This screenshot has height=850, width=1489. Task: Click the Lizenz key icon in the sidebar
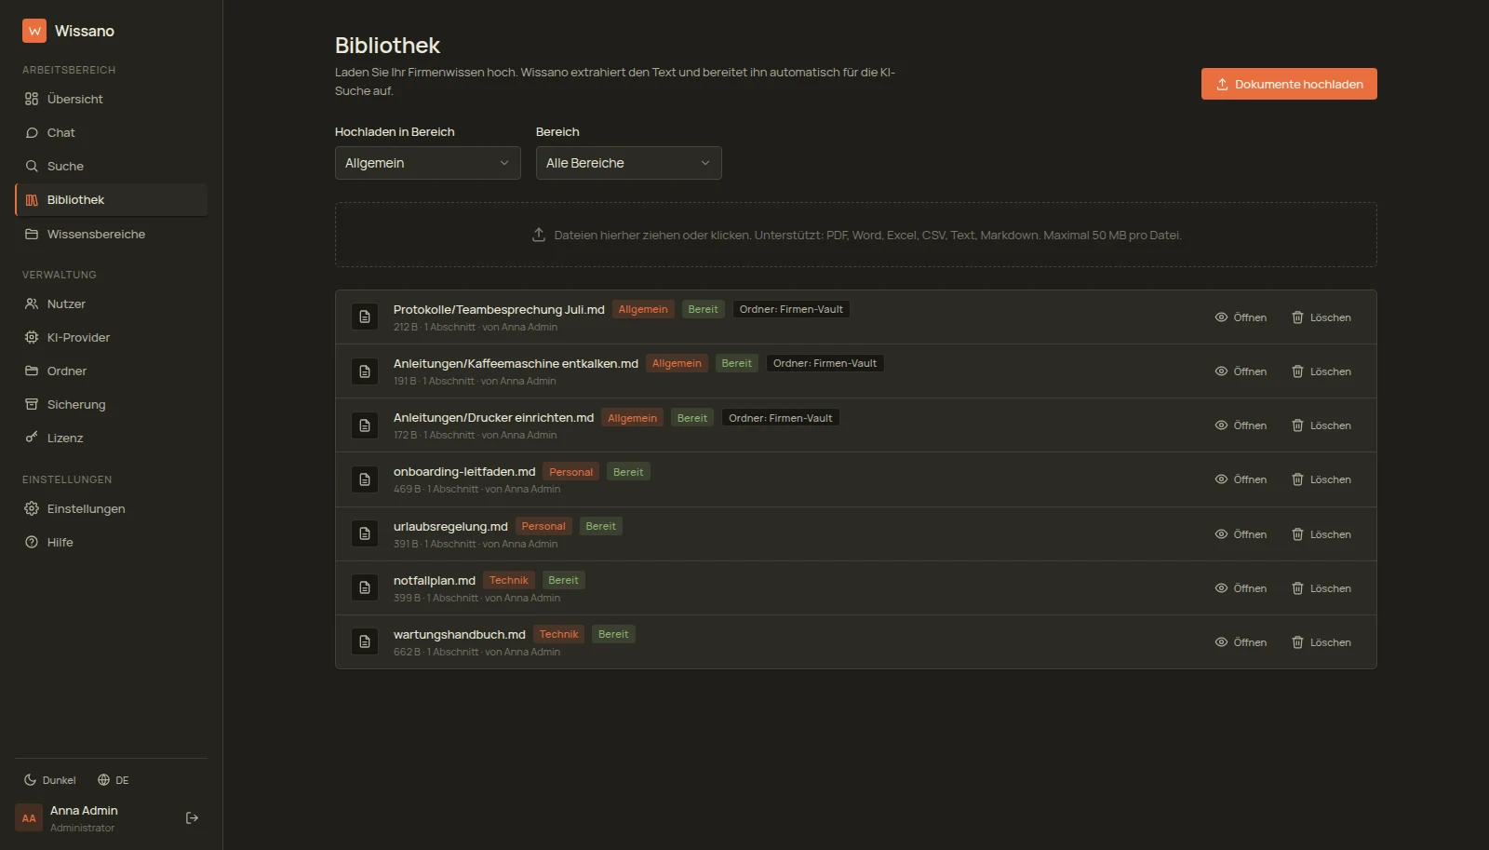point(32,438)
